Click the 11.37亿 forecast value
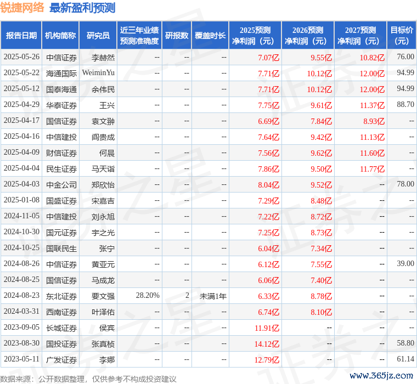 372,105
